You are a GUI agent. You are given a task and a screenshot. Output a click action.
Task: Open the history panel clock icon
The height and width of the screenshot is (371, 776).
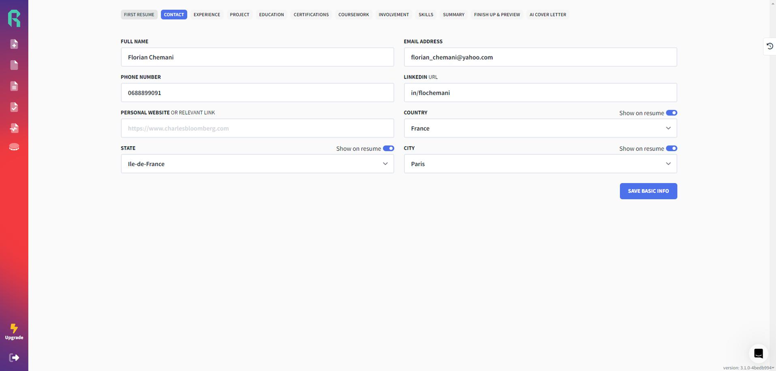pos(770,46)
